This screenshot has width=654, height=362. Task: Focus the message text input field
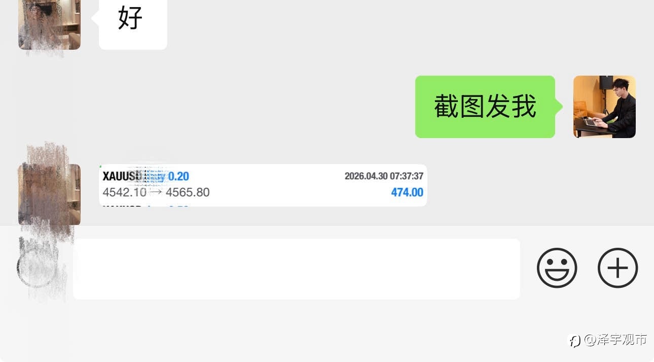297,269
